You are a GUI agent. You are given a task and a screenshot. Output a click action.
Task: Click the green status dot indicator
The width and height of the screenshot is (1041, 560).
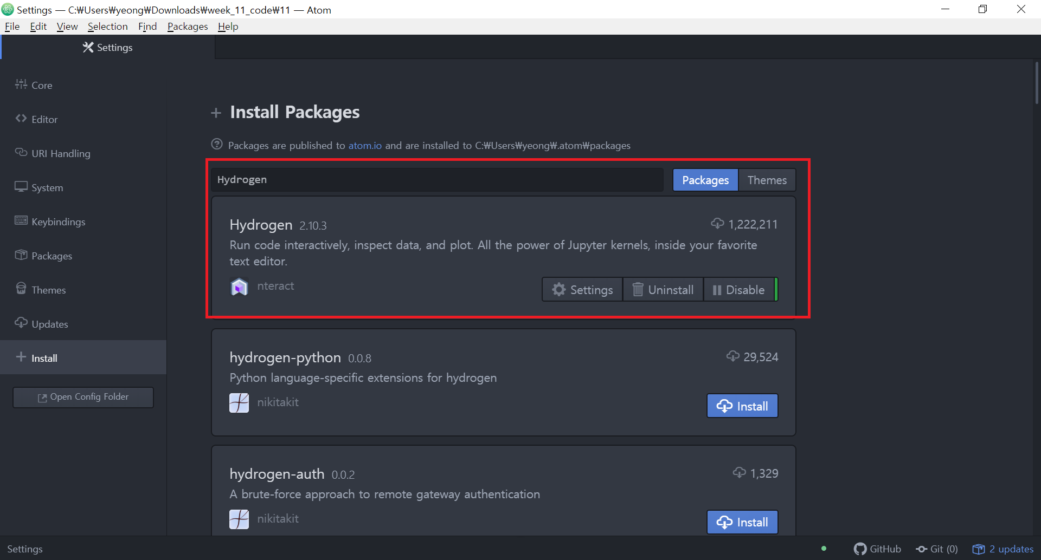click(x=824, y=549)
